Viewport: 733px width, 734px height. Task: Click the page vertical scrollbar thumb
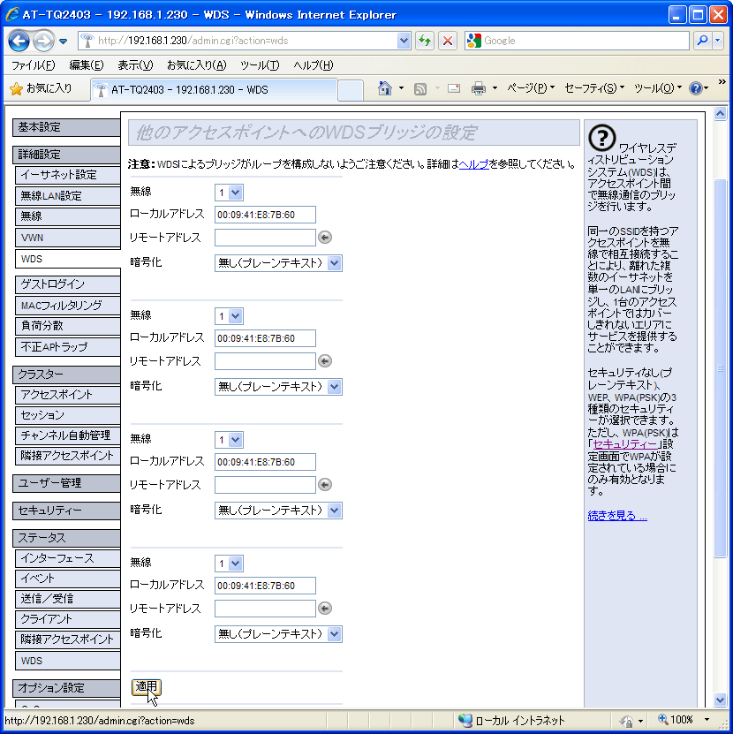[x=720, y=368]
